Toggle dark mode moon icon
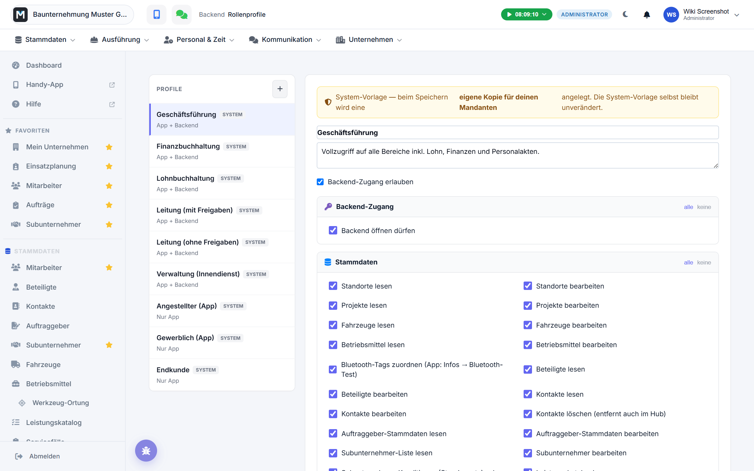The image size is (754, 471). click(x=625, y=14)
